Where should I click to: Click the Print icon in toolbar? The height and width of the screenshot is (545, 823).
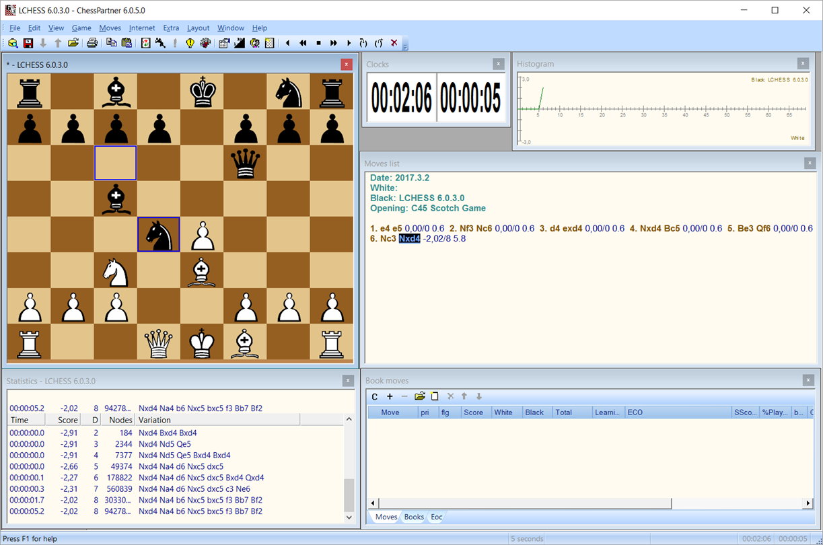point(92,43)
